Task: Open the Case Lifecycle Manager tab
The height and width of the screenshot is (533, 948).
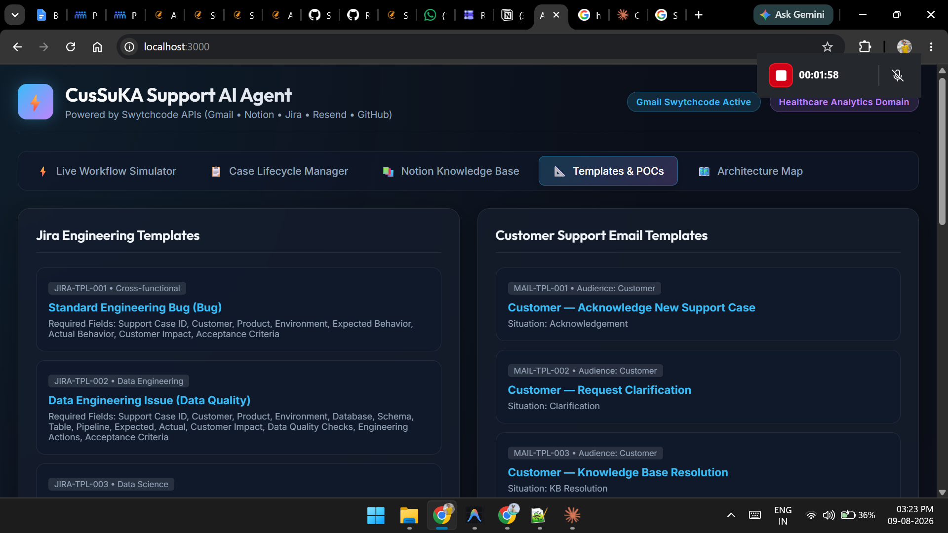Action: point(279,171)
